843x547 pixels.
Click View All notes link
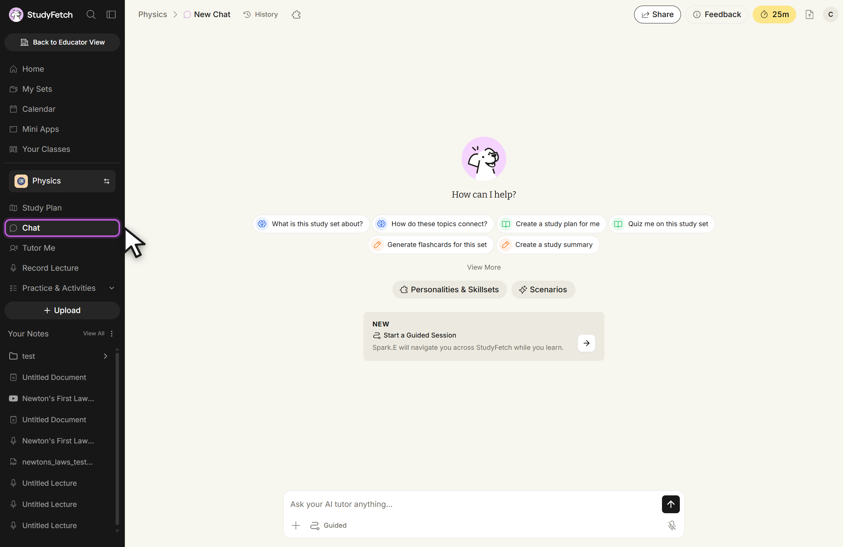point(94,333)
